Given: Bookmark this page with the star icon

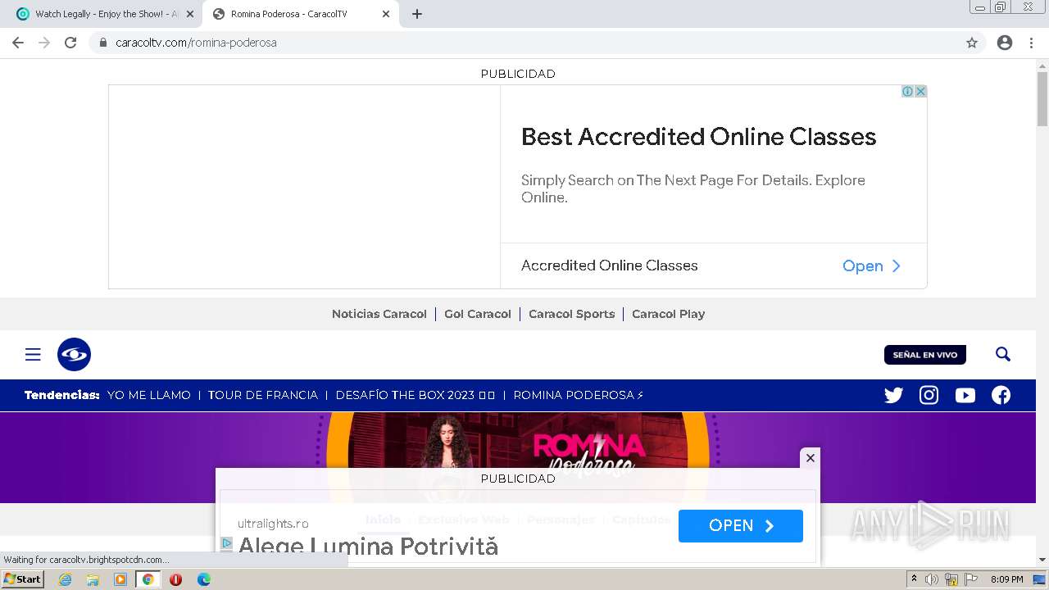Looking at the screenshot, I should tap(972, 43).
